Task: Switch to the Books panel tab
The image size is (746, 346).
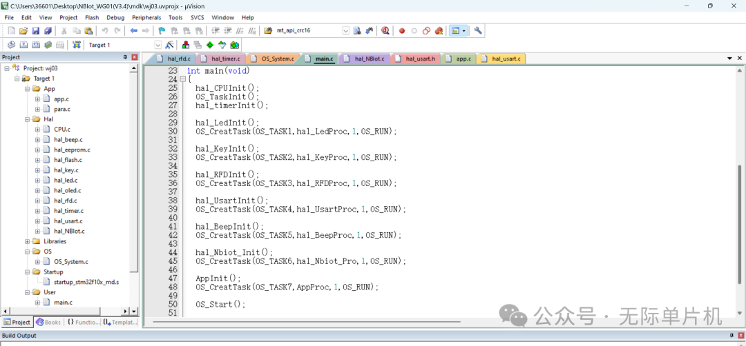Action: tap(48, 322)
